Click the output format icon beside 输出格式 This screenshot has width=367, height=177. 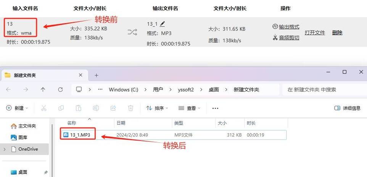click(275, 27)
